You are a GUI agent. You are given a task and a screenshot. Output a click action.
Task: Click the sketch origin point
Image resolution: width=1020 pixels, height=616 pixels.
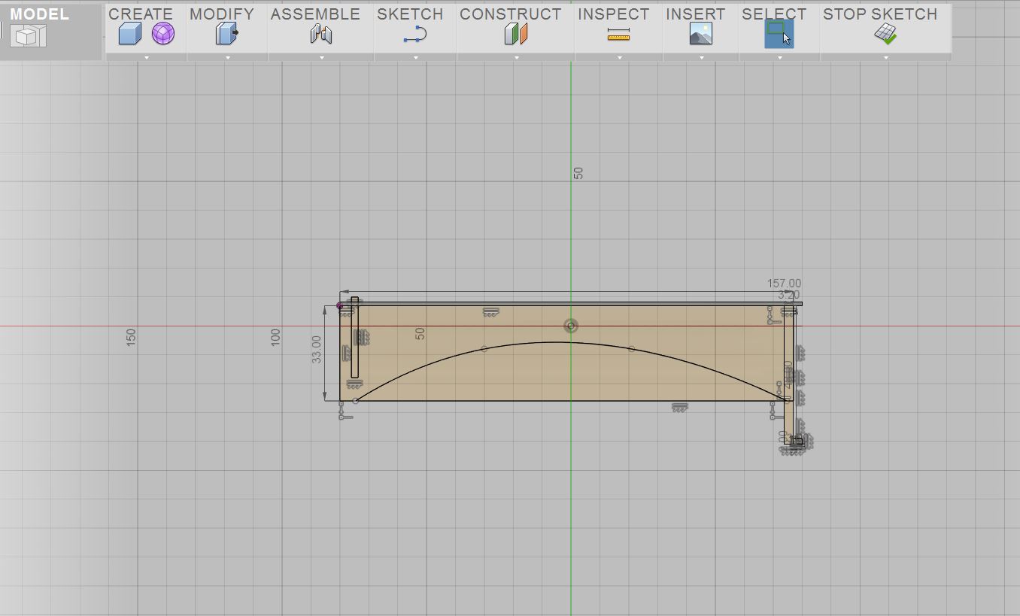coord(571,326)
